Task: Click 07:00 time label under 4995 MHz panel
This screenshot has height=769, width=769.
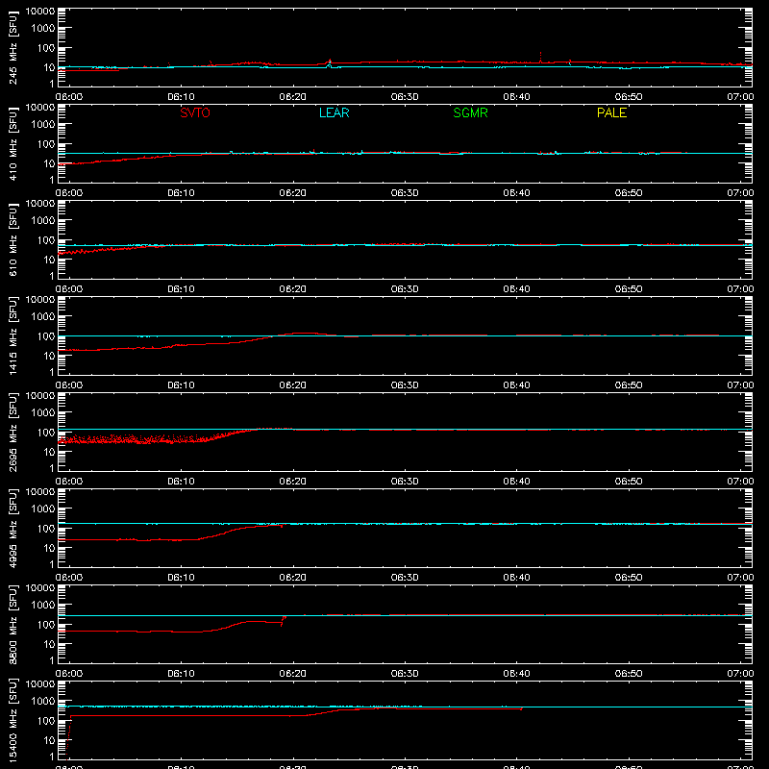Action: (740, 578)
